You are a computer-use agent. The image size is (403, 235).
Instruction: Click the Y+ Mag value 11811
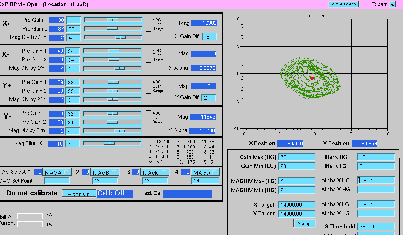point(204,86)
